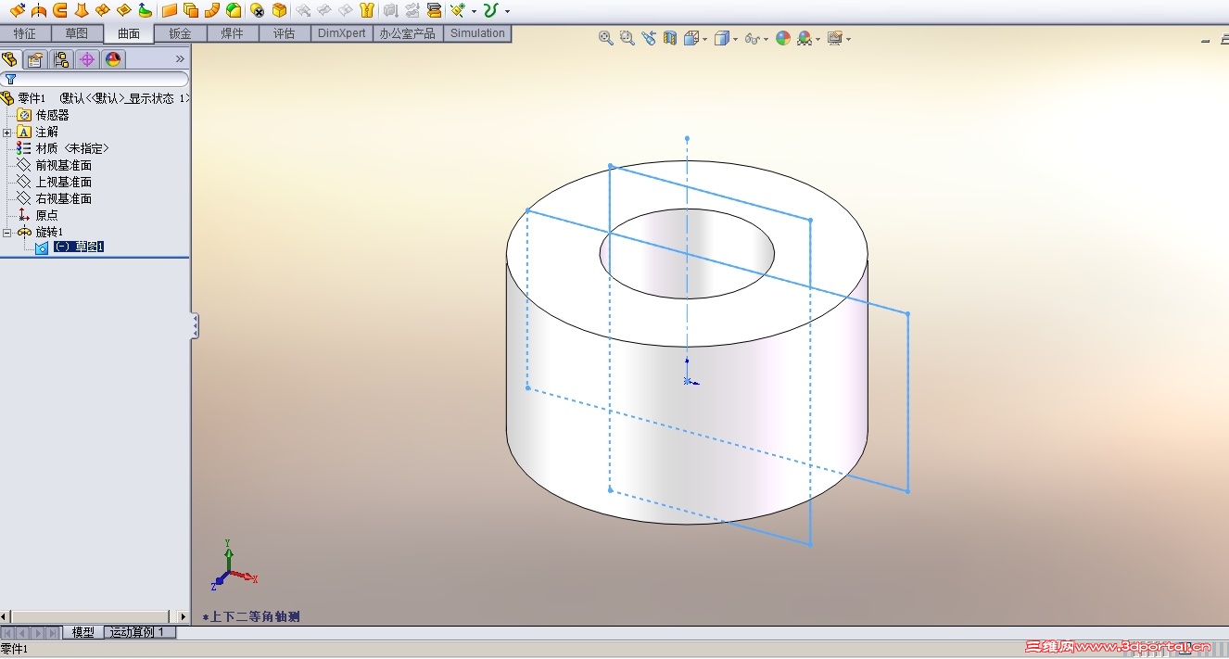Image resolution: width=1229 pixels, height=659 pixels.
Task: Select 前视基准面 plane in the tree
Action: pos(63,166)
